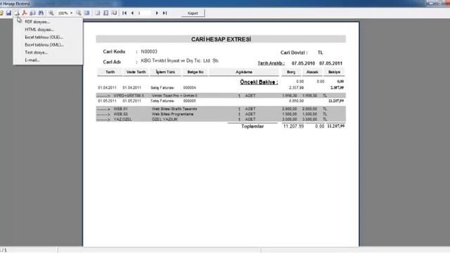This screenshot has width=450, height=253.
Task: Click the 01.04.2011 Tarih cell
Action: click(x=108, y=88)
